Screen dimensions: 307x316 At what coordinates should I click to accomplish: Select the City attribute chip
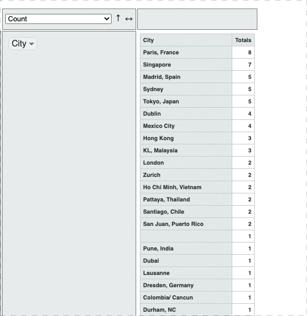pyautogui.click(x=23, y=44)
